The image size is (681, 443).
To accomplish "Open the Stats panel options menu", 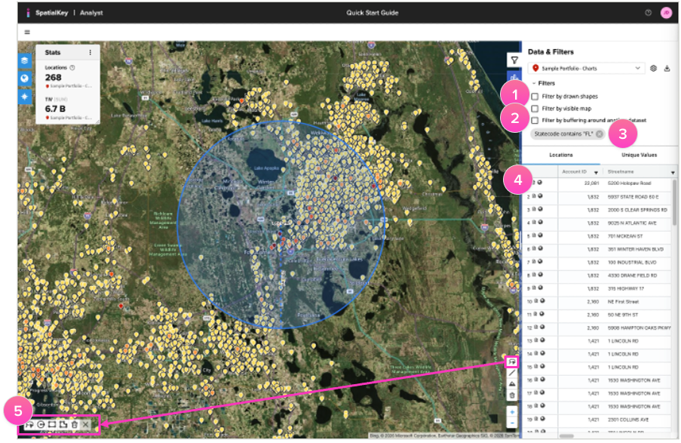I will pos(90,53).
